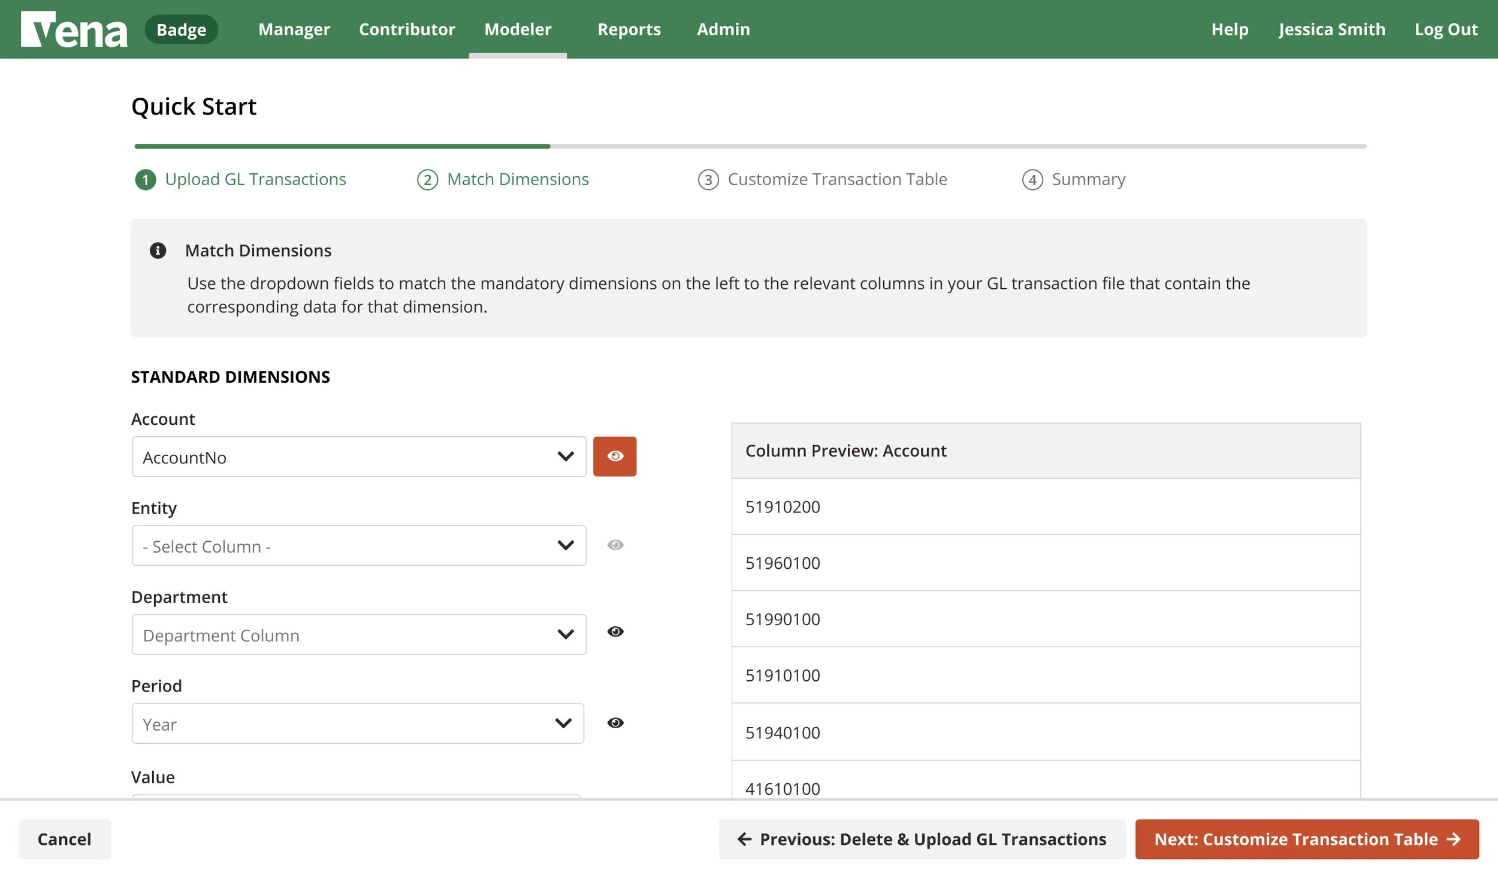This screenshot has height=878, width=1498.
Task: Toggle the Account column preview eye icon
Action: tap(615, 456)
